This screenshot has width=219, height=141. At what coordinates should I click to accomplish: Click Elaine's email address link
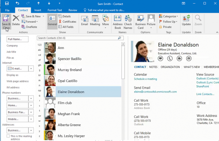coord(155,92)
